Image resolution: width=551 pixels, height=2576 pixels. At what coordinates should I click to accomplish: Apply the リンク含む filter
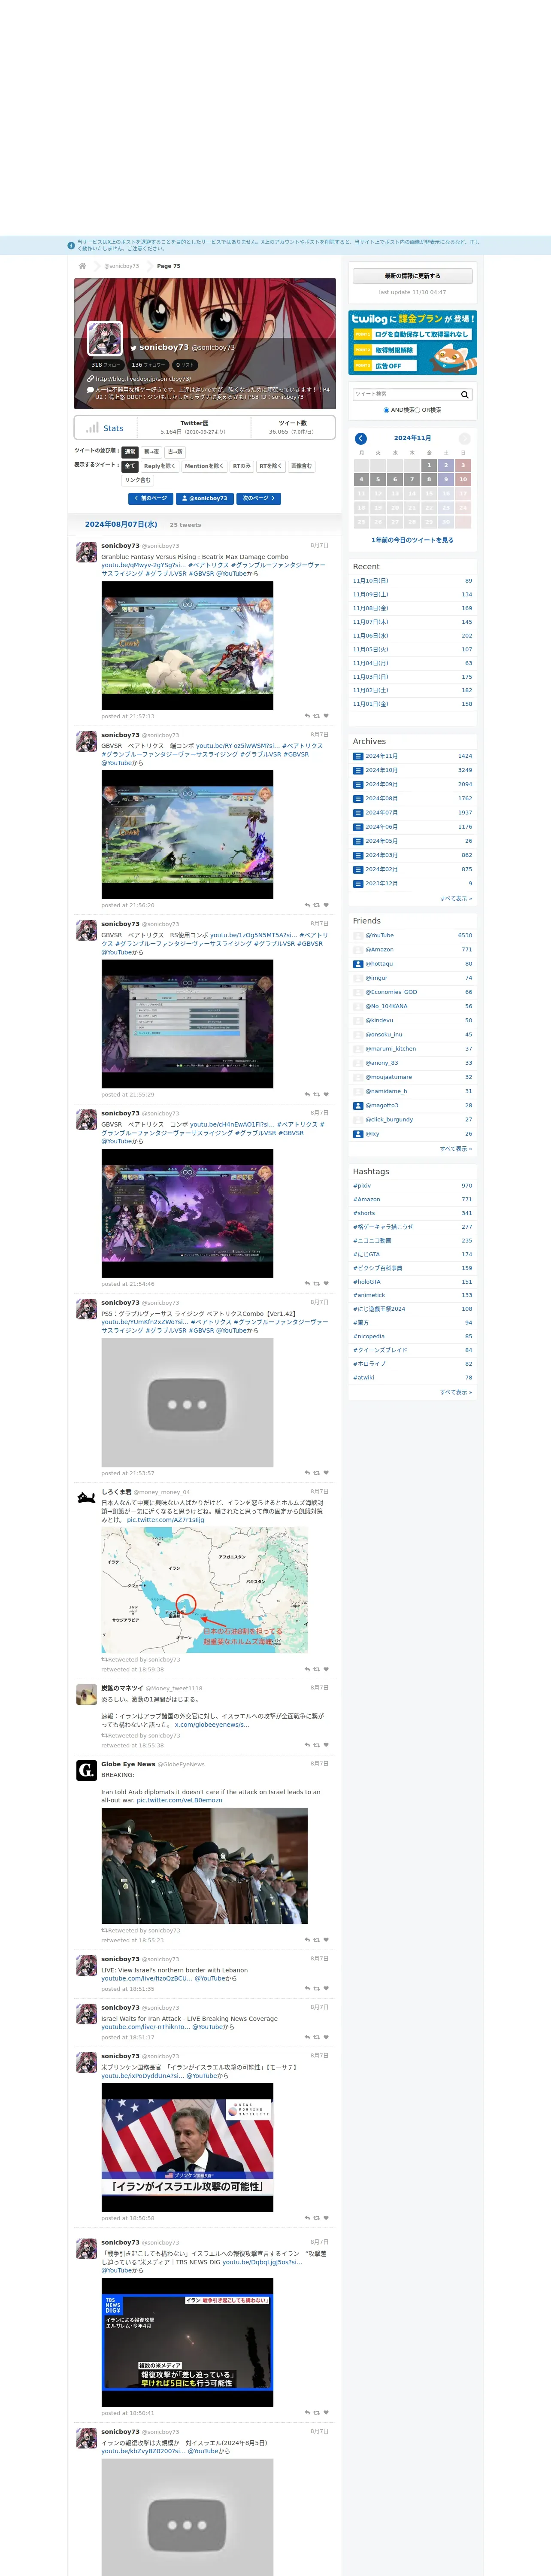pos(138,480)
